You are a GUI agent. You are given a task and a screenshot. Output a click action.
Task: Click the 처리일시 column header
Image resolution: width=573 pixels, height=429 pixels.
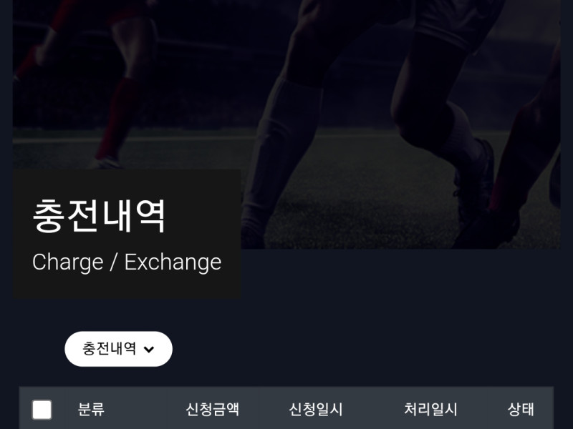tap(430, 409)
